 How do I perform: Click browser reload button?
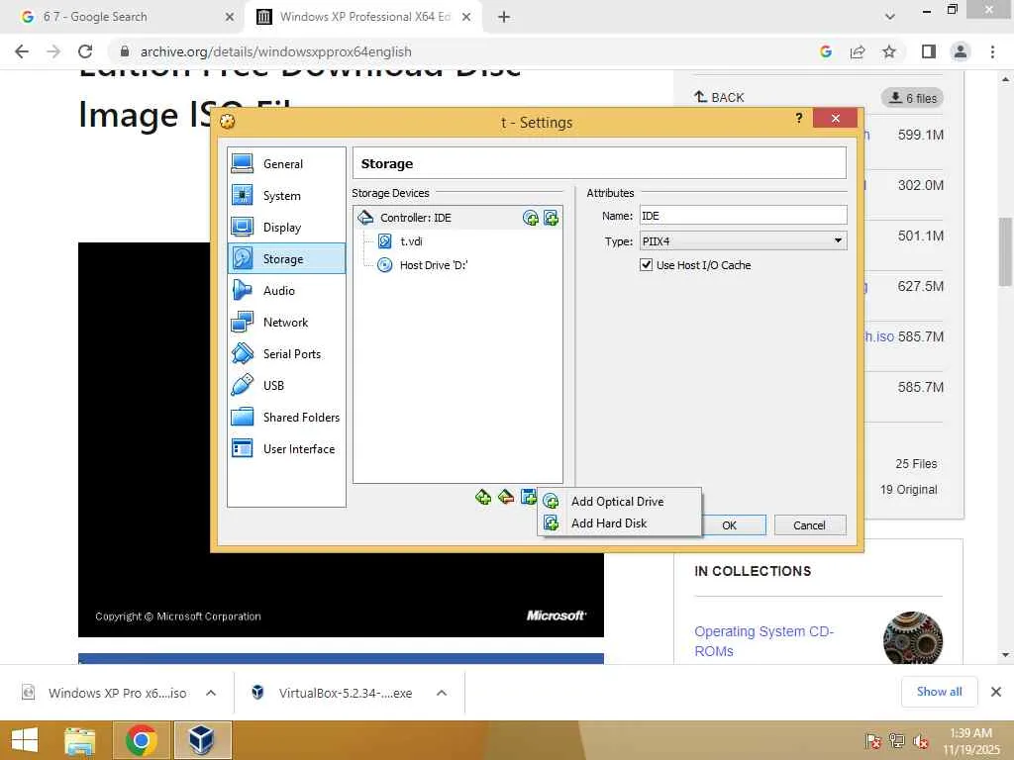(85, 51)
